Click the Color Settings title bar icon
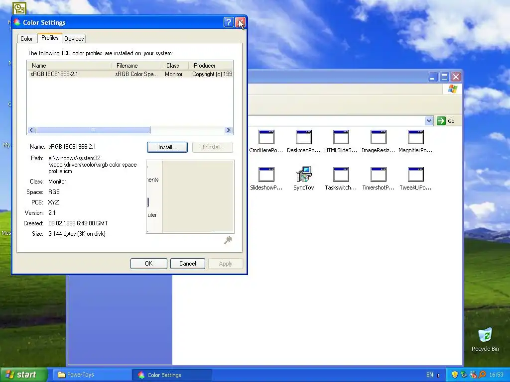 coord(17,22)
